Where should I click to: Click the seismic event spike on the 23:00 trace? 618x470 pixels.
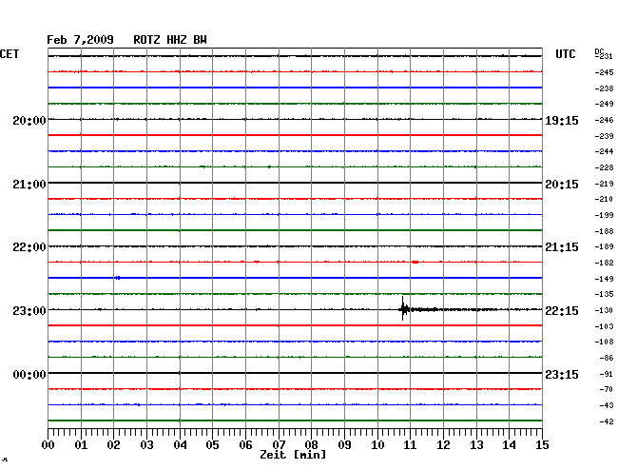point(403,308)
